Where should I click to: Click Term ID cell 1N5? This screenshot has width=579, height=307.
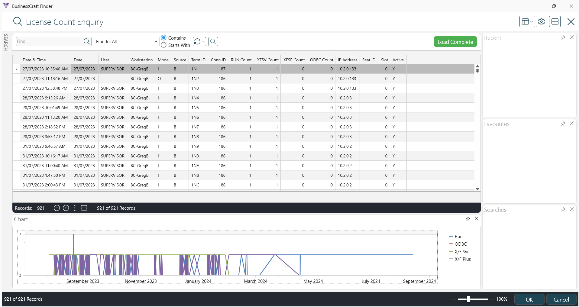click(x=198, y=108)
